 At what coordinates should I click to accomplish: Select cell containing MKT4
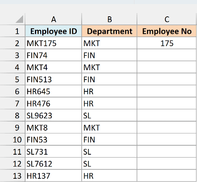click(54, 67)
